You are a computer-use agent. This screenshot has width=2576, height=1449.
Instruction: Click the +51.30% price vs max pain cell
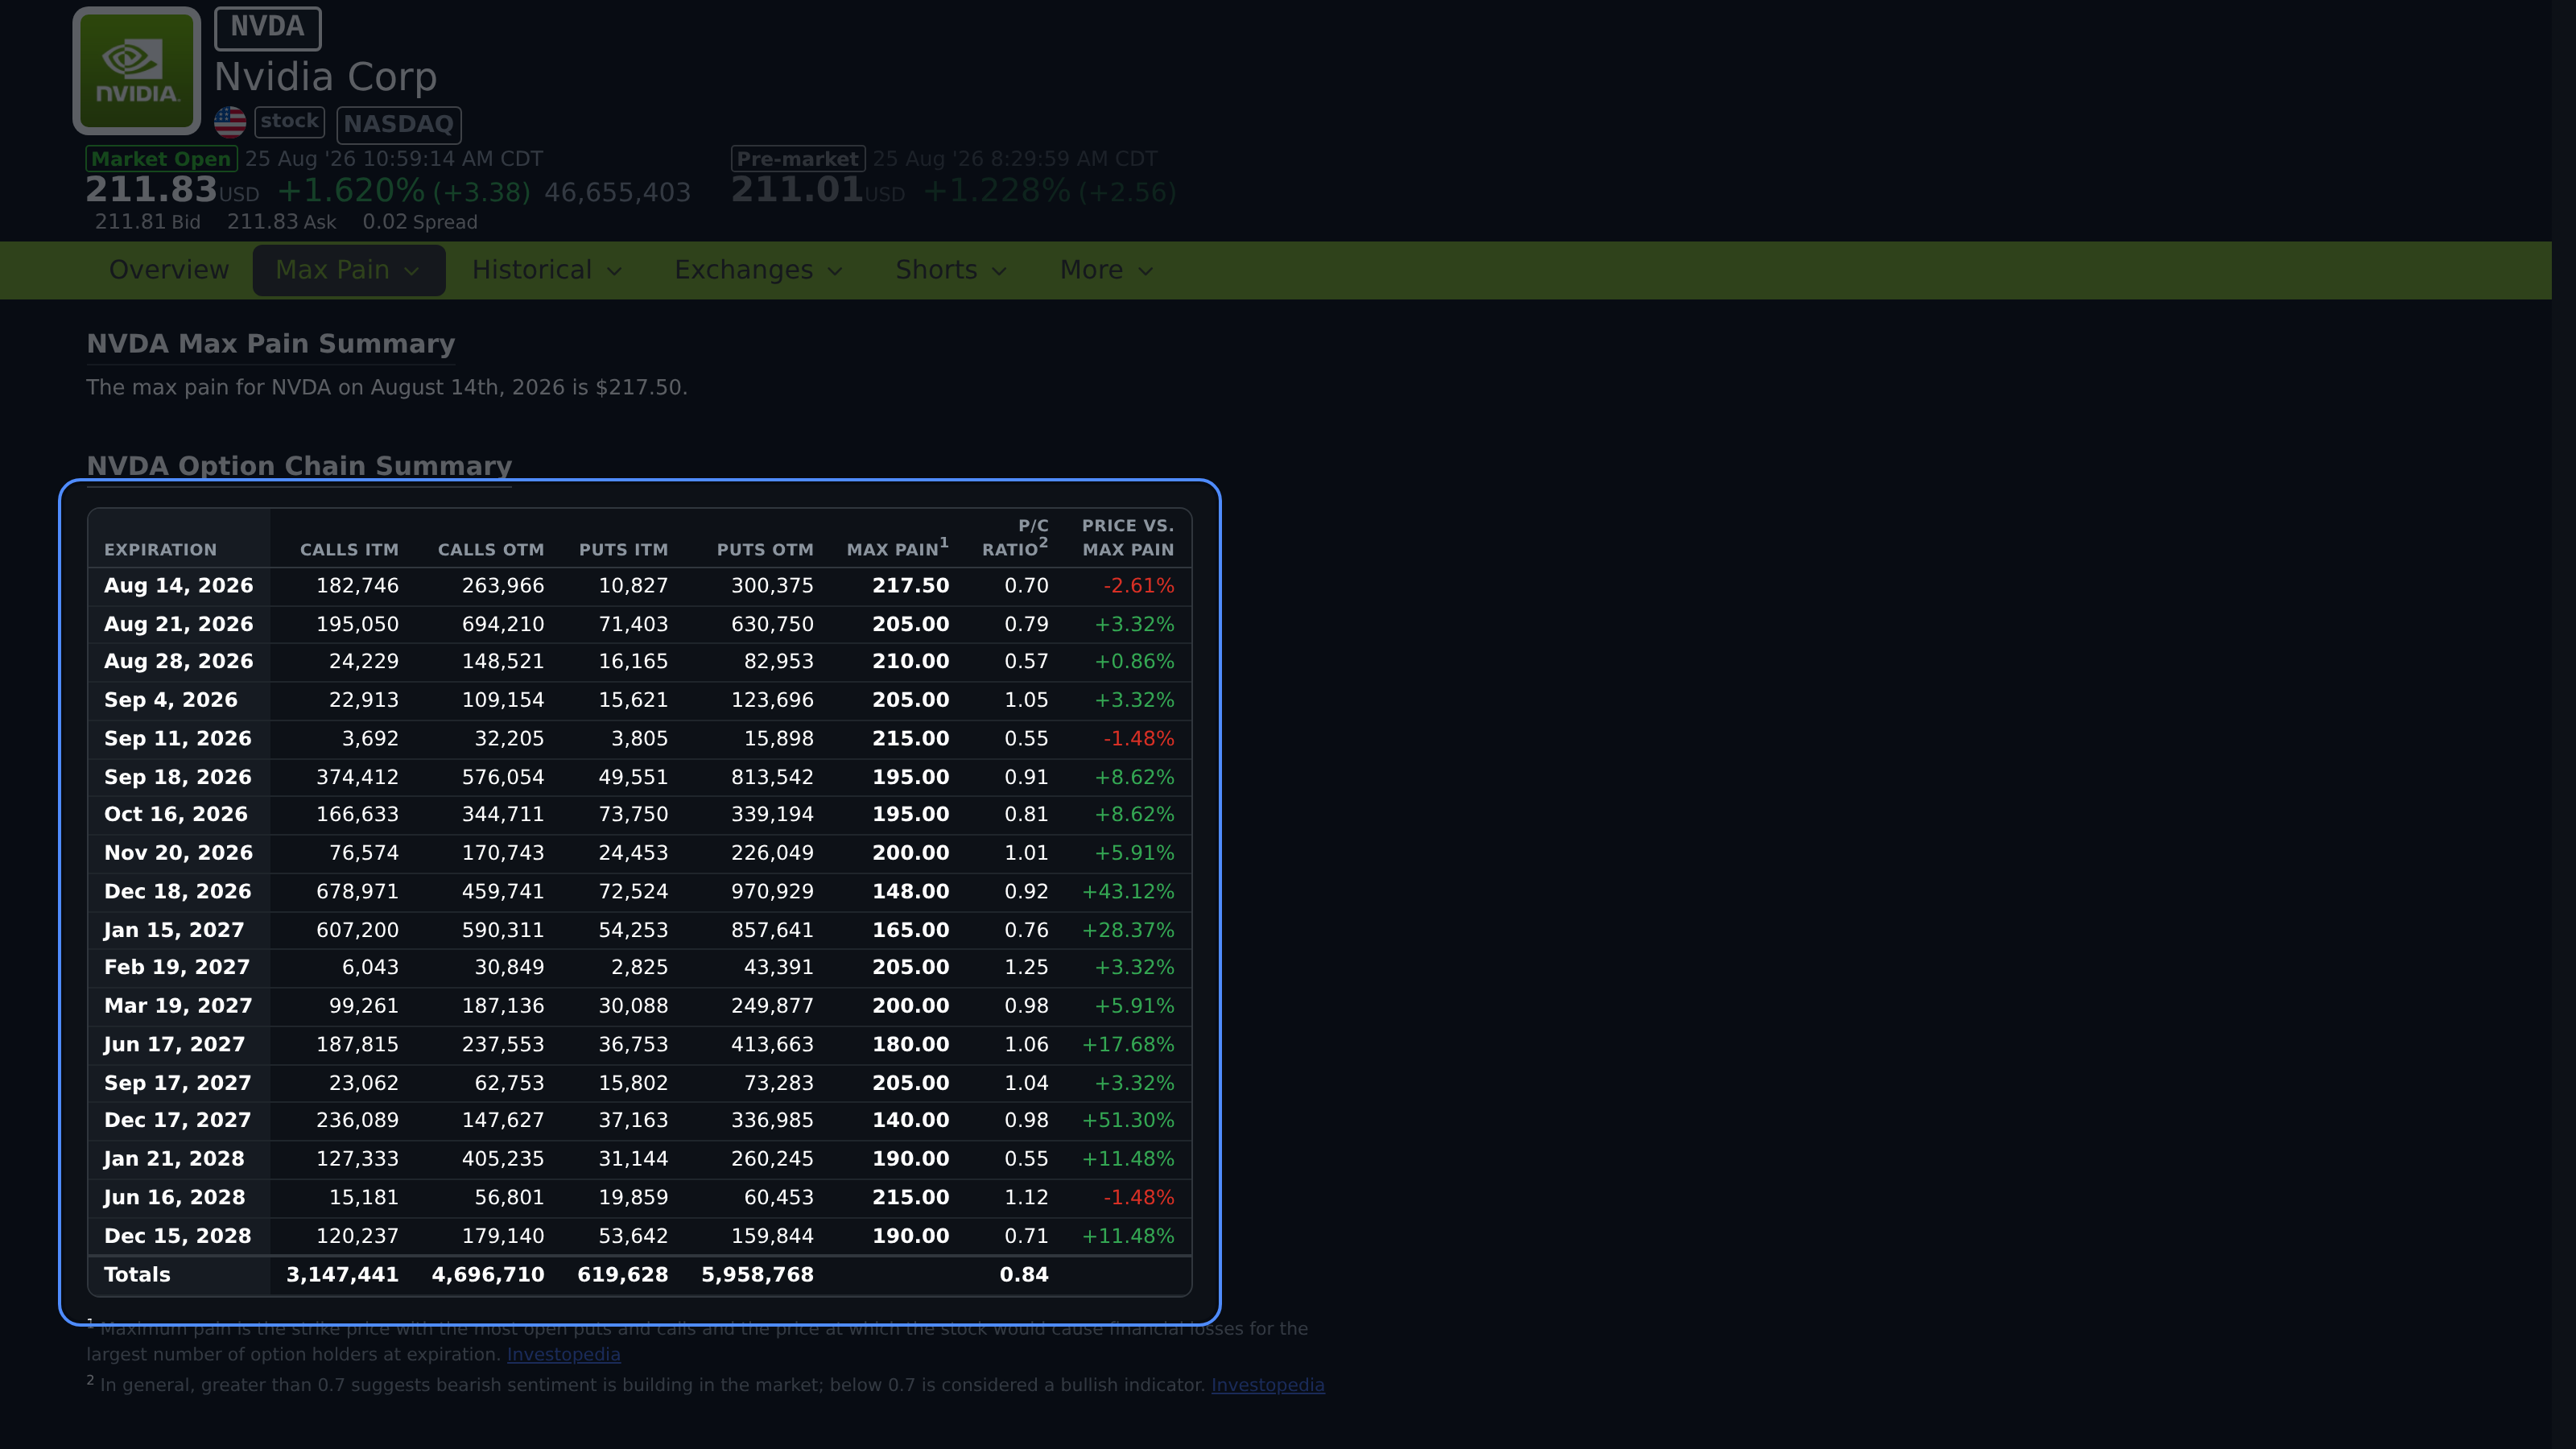point(1128,1121)
